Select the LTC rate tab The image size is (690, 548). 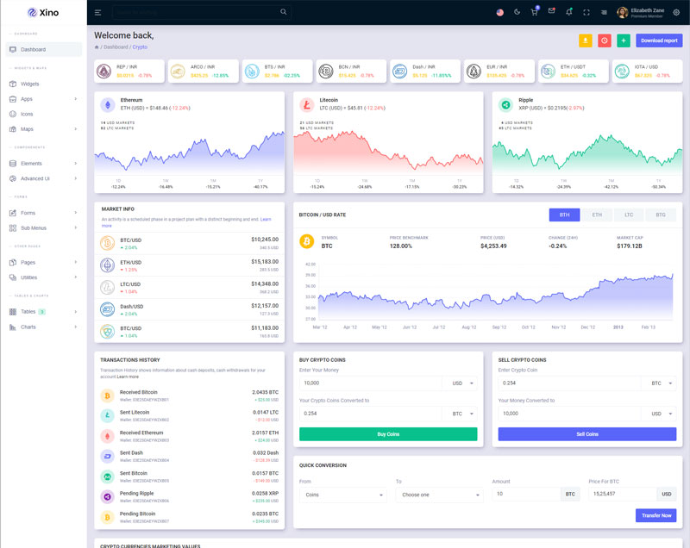click(629, 215)
